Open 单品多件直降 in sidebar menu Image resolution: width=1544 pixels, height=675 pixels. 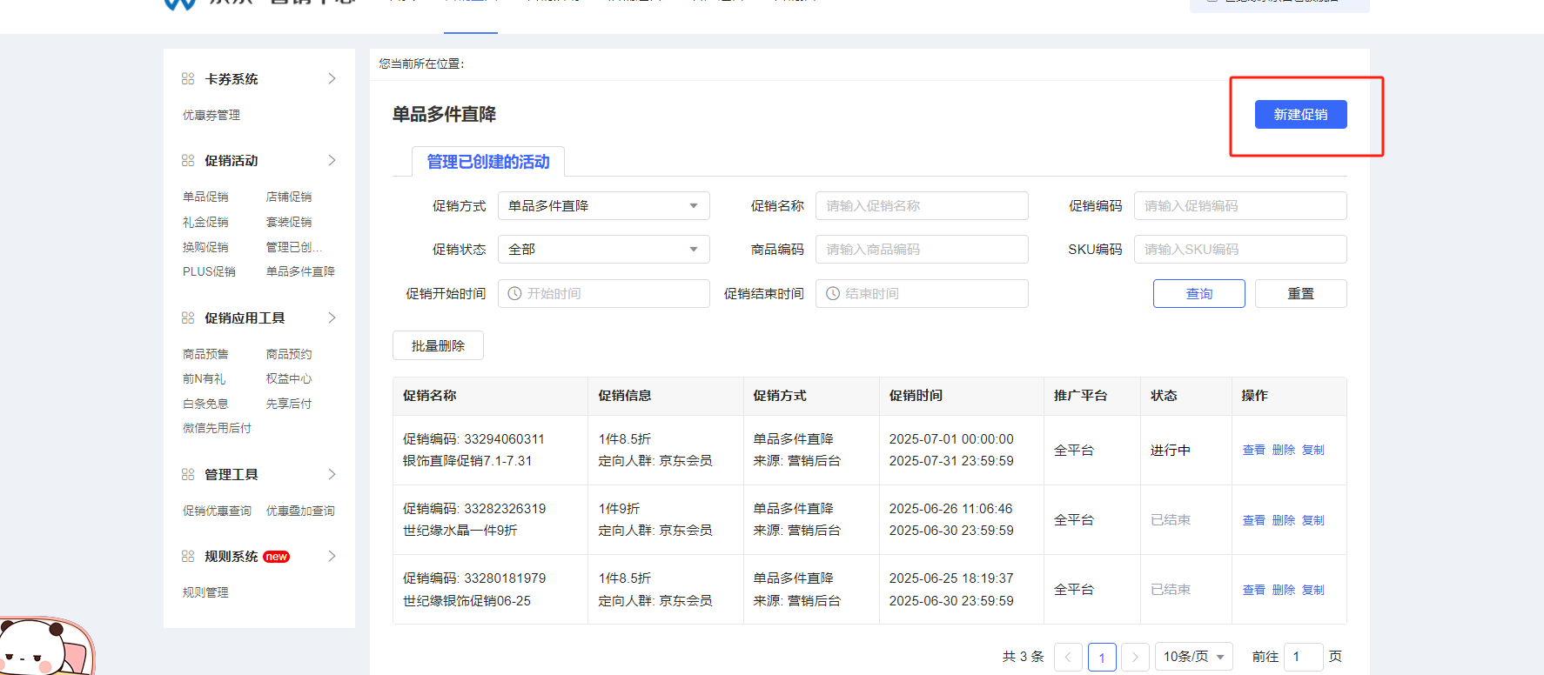pyautogui.click(x=300, y=272)
